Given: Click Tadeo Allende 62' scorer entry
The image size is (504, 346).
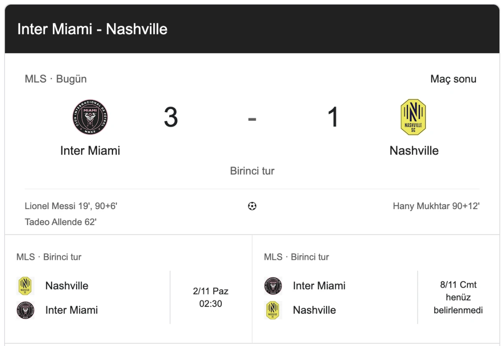Looking at the screenshot, I should point(60,222).
